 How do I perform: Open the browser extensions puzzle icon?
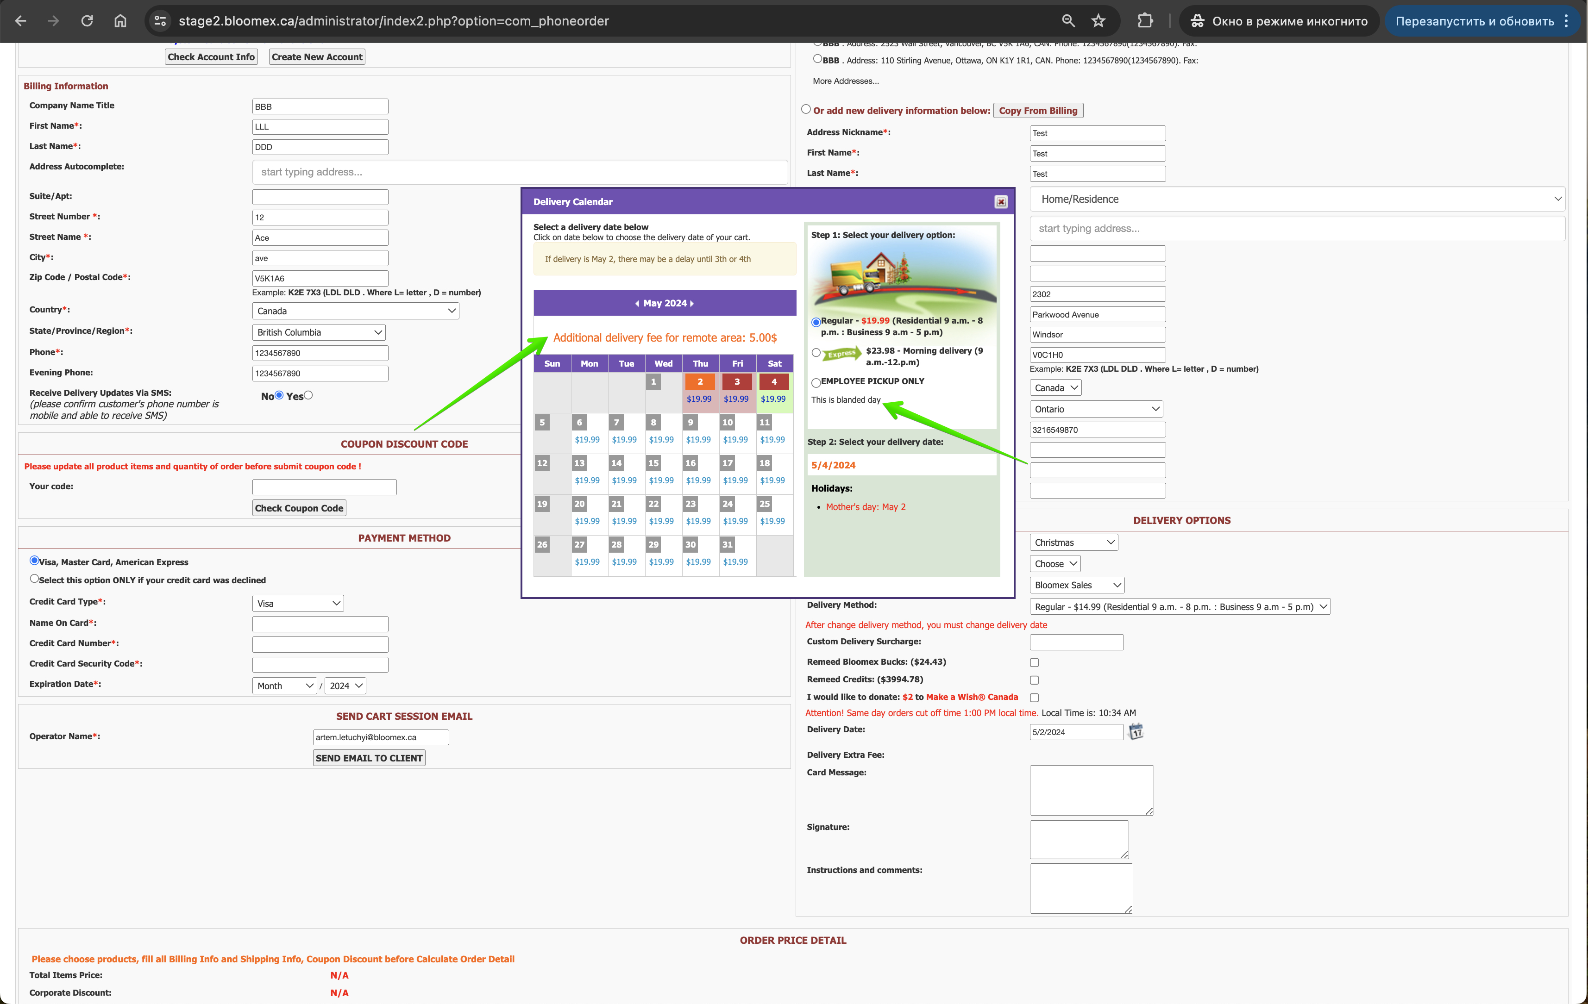pyautogui.click(x=1145, y=21)
